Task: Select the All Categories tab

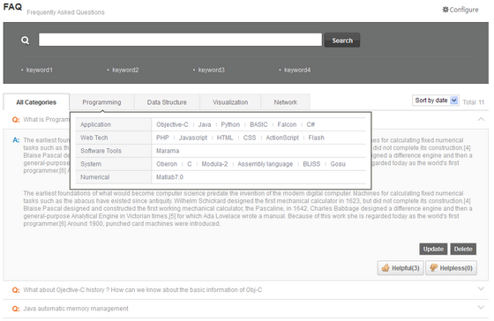Action: (x=36, y=102)
